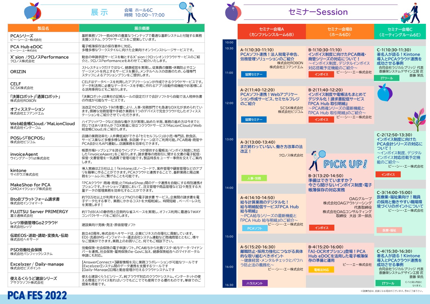The width and height of the screenshot is (430, 304).
Task: Click the woman holding magnifying glass illustration
Action: [x=188, y=12]
